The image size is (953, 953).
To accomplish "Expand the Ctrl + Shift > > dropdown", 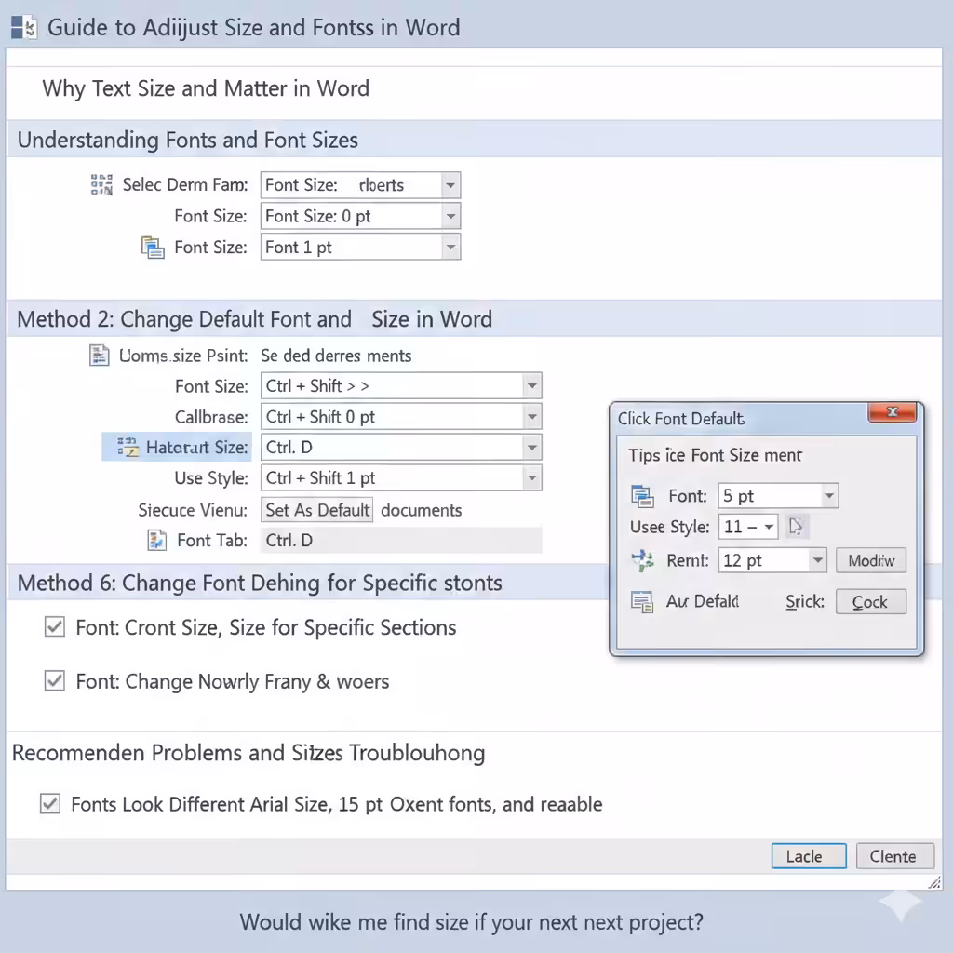I will coord(531,385).
